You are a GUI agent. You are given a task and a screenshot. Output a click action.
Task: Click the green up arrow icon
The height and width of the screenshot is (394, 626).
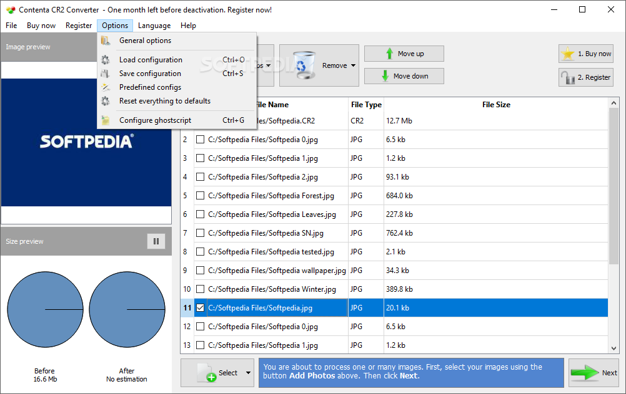click(389, 54)
